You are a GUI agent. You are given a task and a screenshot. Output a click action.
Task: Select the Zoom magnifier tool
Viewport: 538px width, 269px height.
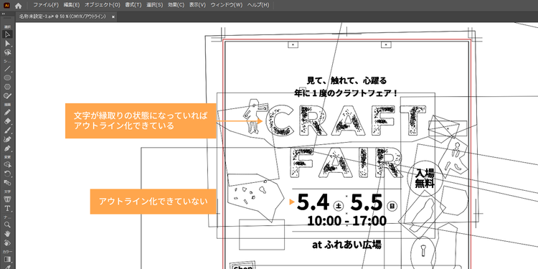7,225
